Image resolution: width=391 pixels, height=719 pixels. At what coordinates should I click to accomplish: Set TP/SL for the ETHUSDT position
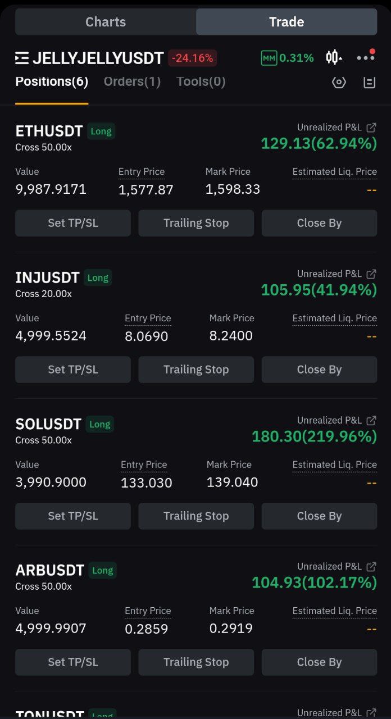pos(73,223)
